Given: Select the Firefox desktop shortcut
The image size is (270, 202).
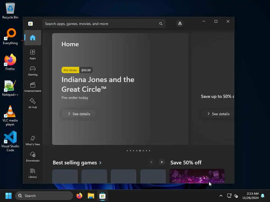Looking at the screenshot, I should click(10, 62).
